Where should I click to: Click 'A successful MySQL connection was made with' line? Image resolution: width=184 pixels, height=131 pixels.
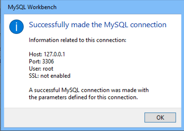(x=89, y=90)
